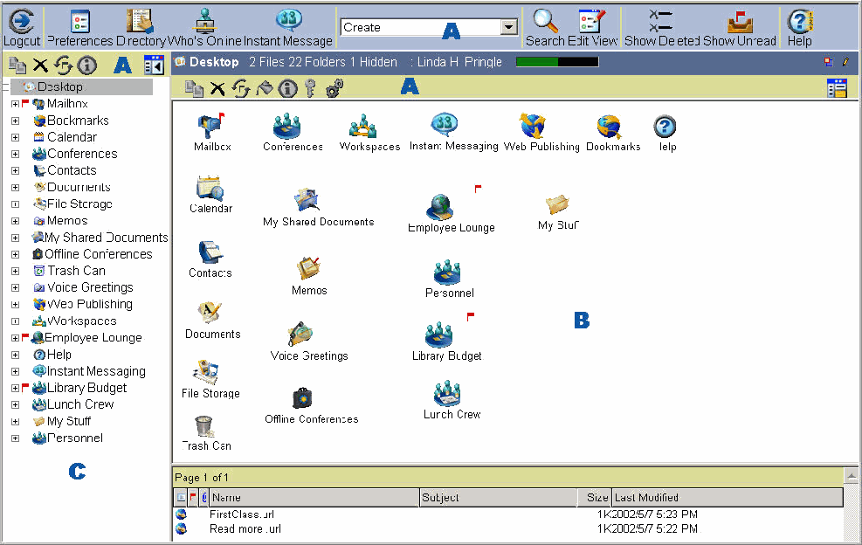
Task: Toggle the list view icon at pane right
Action: [x=837, y=87]
